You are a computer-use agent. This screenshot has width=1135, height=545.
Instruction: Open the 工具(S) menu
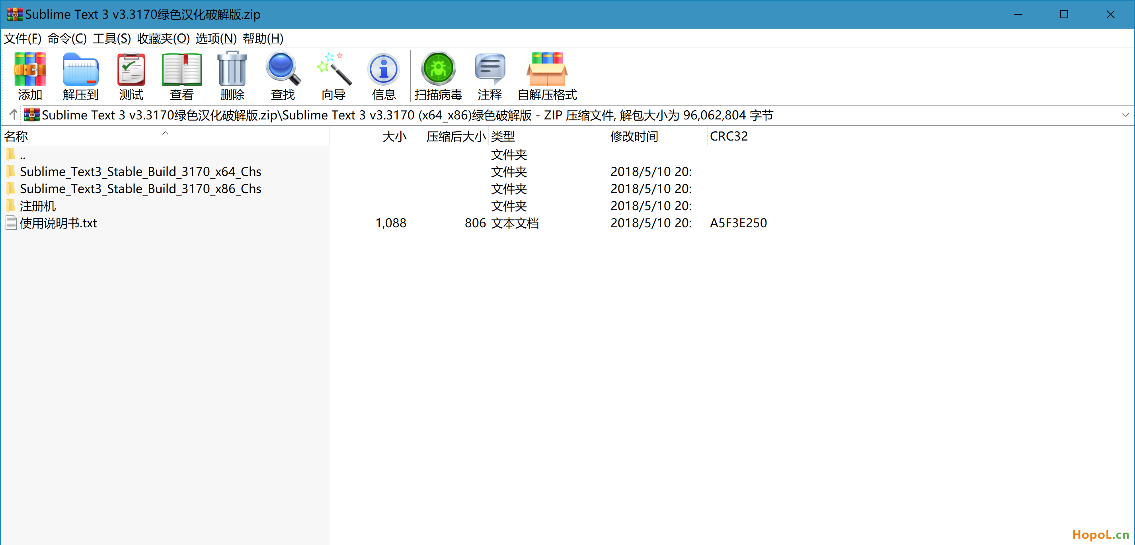(x=112, y=38)
